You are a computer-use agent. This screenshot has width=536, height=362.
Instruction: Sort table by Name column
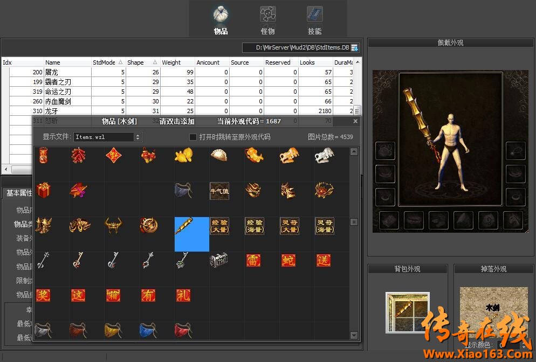67,62
